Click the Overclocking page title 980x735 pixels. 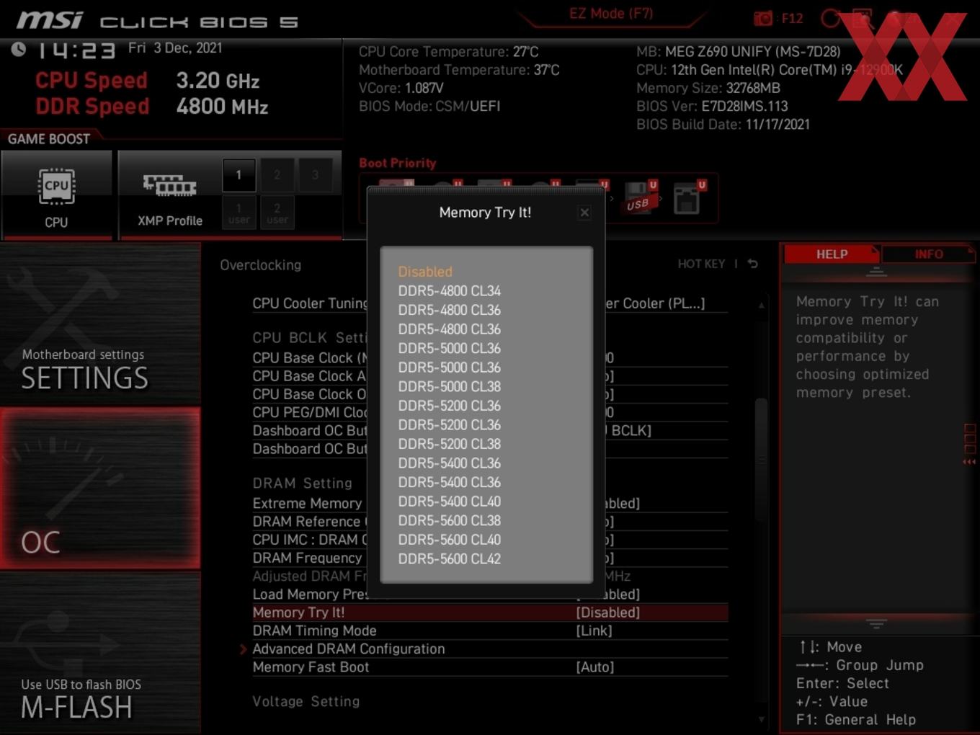tap(261, 265)
